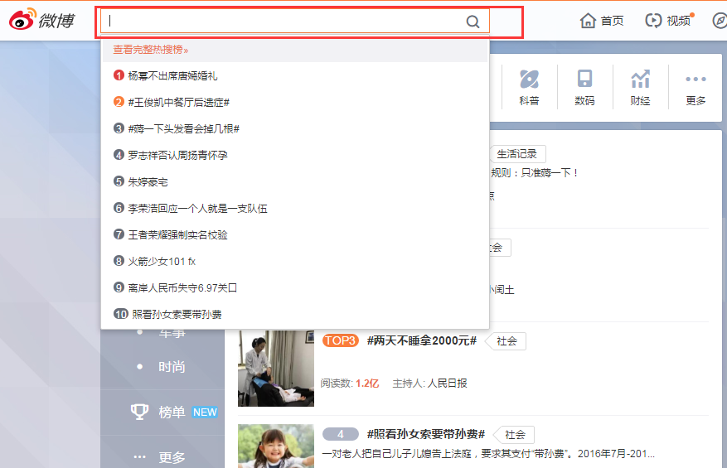
Task: Go to 首页 home icon
Action: tap(602, 21)
